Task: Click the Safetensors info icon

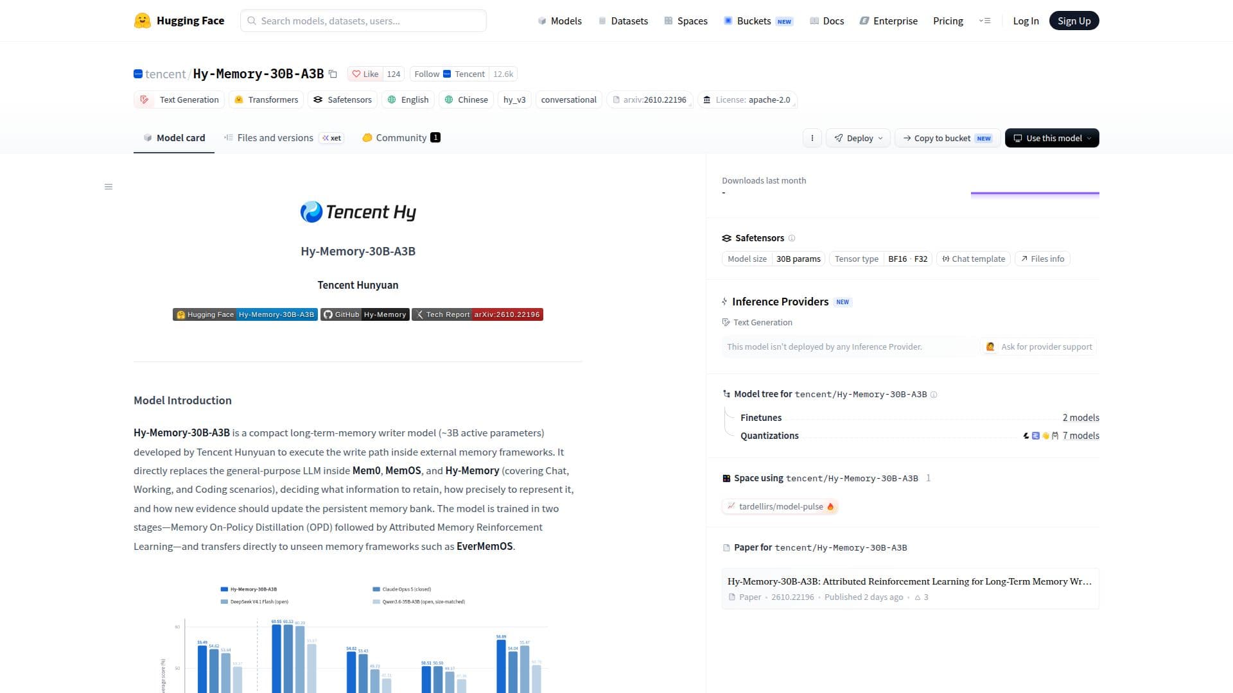Action: pyautogui.click(x=792, y=238)
